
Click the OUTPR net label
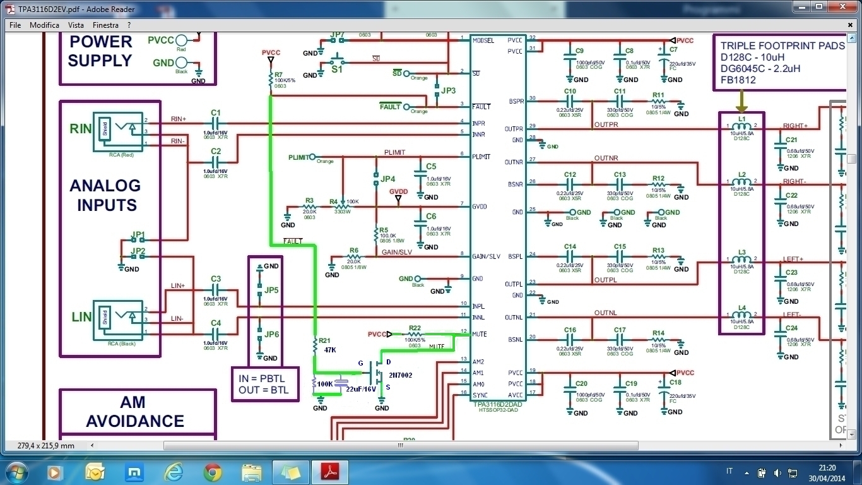coord(606,124)
